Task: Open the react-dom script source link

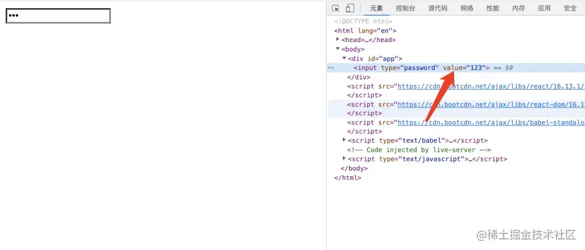Action: point(491,105)
